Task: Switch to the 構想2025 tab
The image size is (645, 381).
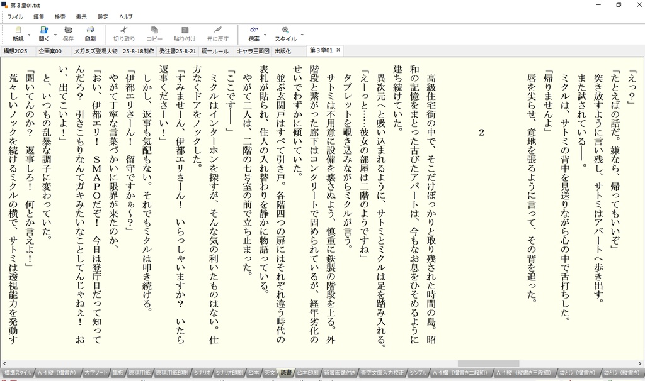Action: point(16,52)
